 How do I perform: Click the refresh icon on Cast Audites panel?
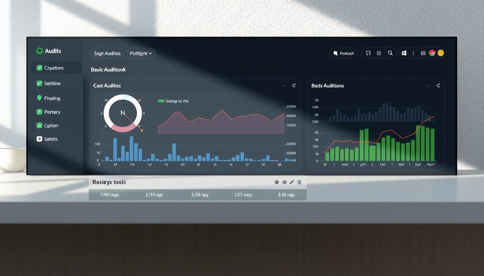click(294, 86)
